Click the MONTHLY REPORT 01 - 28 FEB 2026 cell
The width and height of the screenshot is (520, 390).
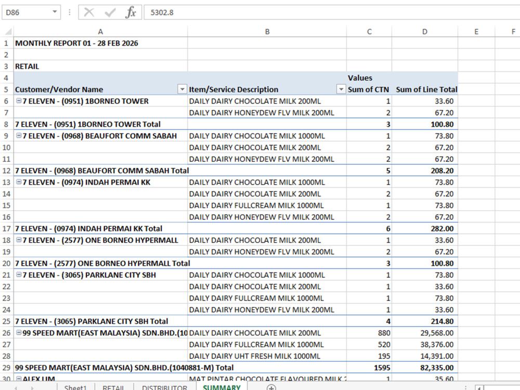(100, 43)
